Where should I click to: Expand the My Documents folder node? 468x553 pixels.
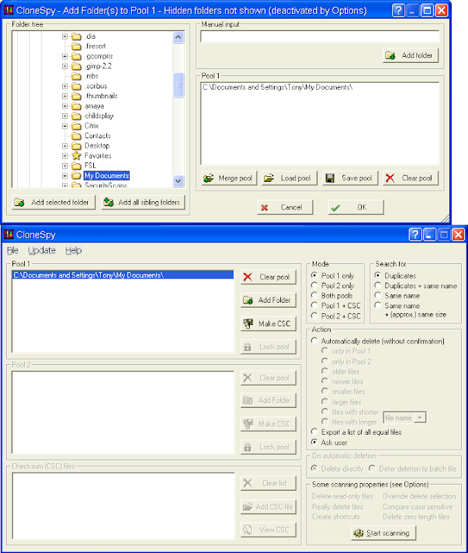pos(65,176)
